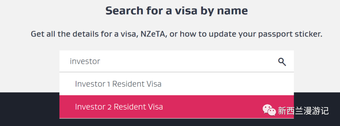The height and width of the screenshot is (126, 340).
Task: Submit the search using the magnifier button
Action: click(282, 62)
